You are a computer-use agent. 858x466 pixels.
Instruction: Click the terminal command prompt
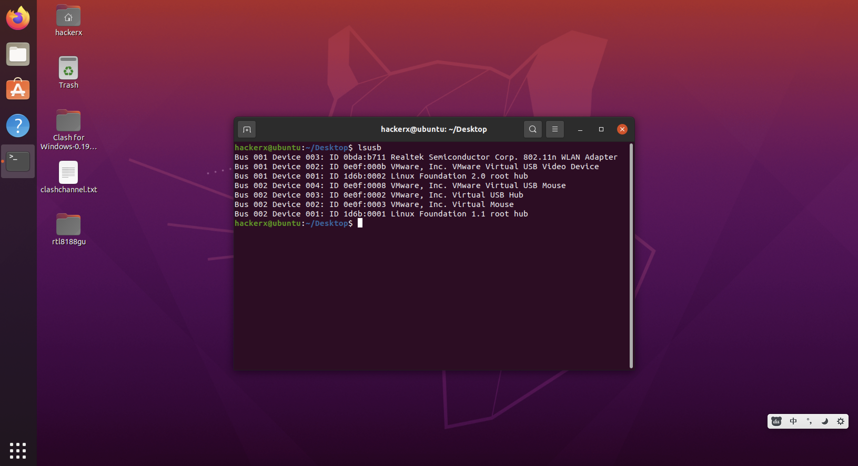(x=360, y=223)
